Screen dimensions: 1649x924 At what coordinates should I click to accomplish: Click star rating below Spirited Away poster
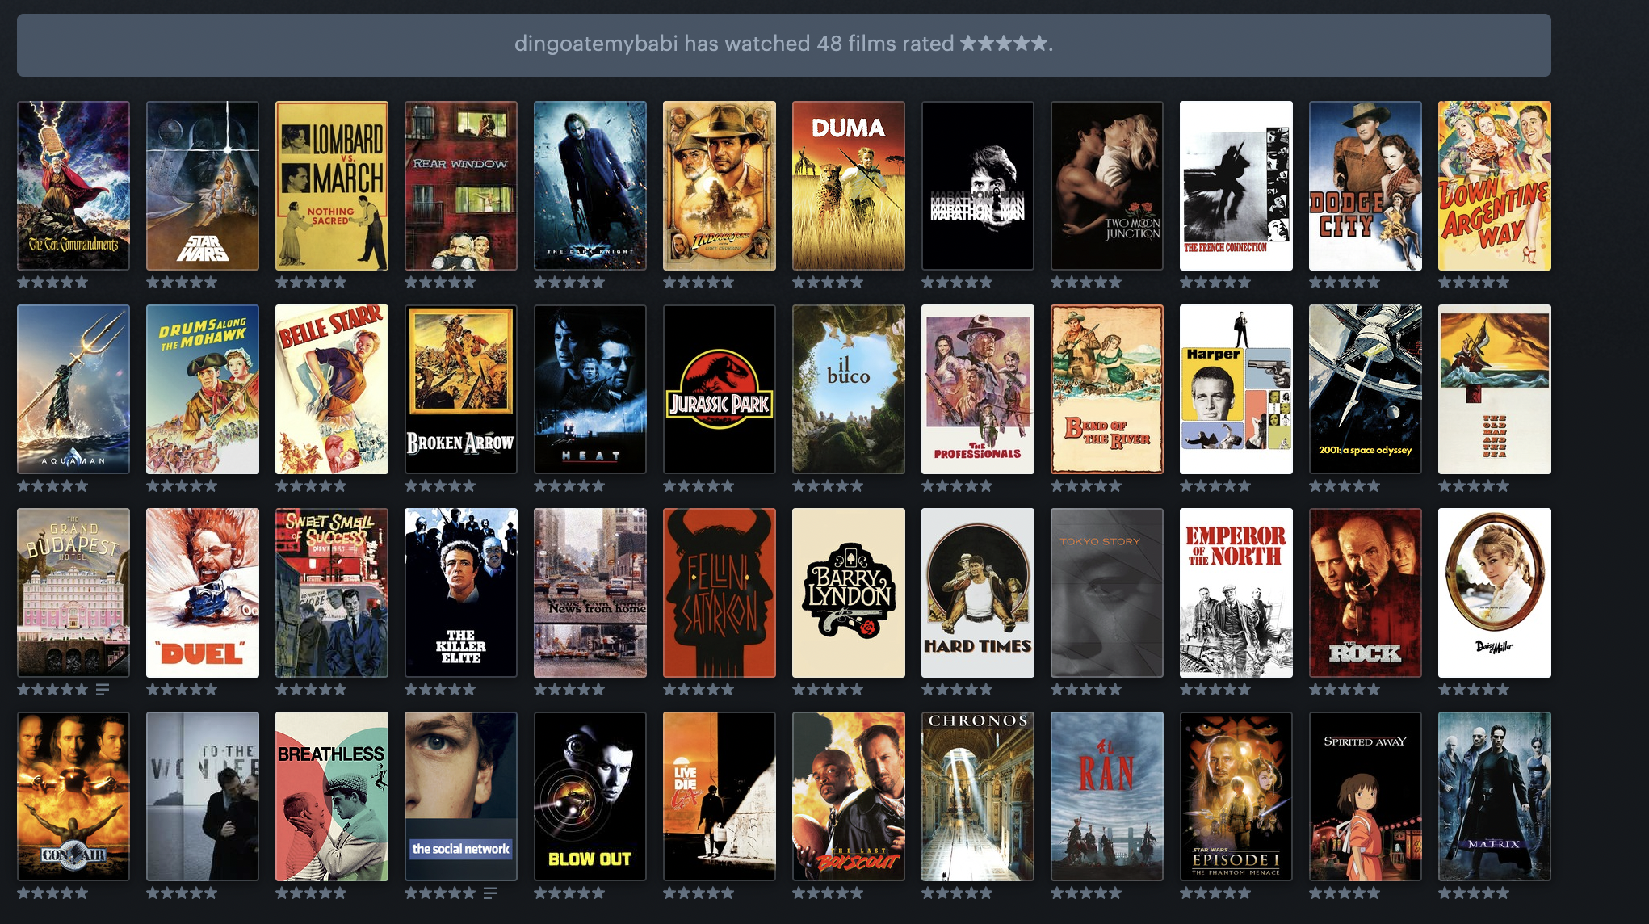point(1345,893)
